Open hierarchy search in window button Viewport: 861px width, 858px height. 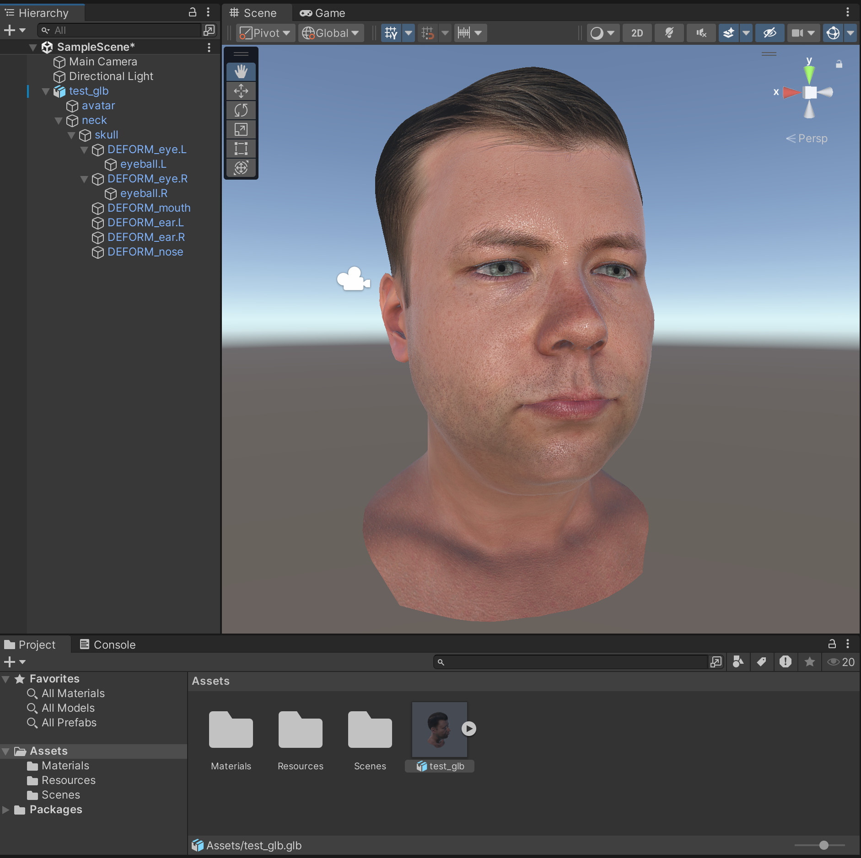coord(209,30)
